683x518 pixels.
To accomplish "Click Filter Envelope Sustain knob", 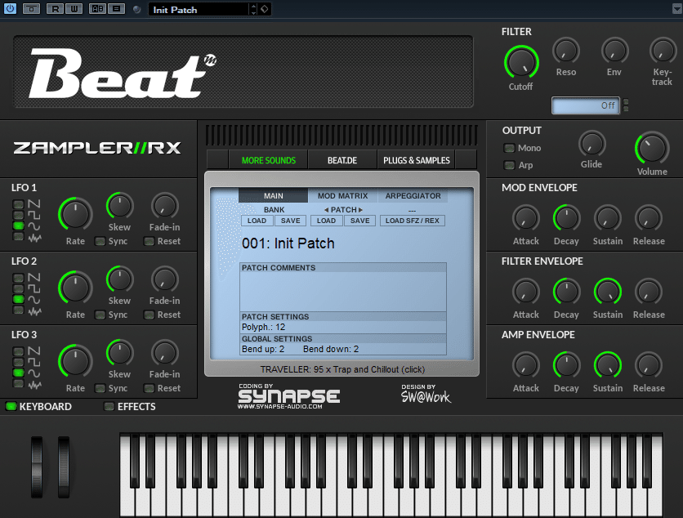I will pos(608,292).
